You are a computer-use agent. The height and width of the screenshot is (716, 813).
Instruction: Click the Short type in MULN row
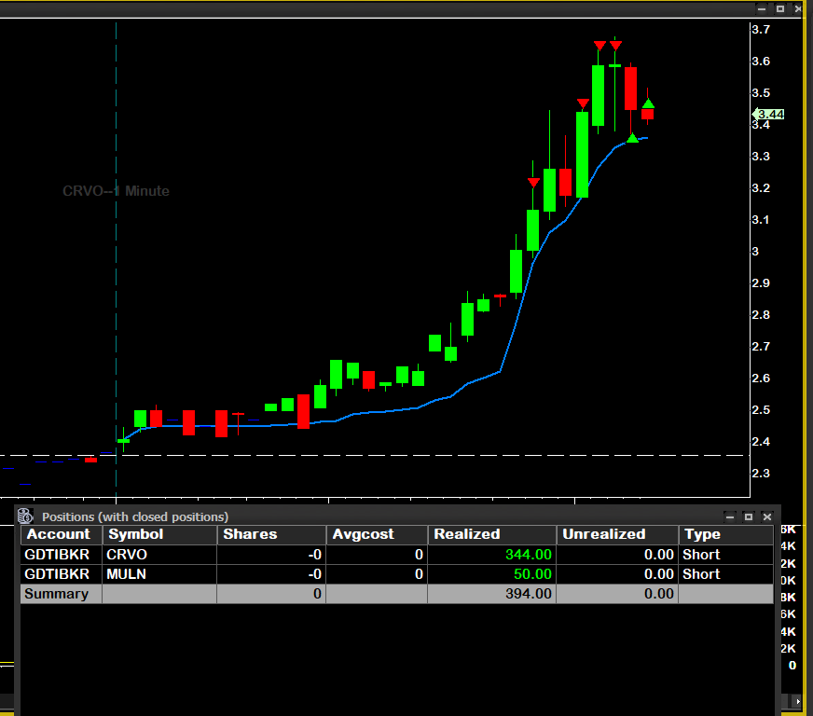pyautogui.click(x=701, y=574)
